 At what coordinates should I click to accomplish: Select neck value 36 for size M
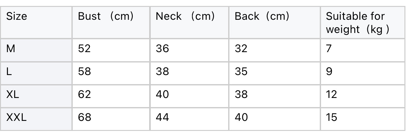click(x=162, y=49)
